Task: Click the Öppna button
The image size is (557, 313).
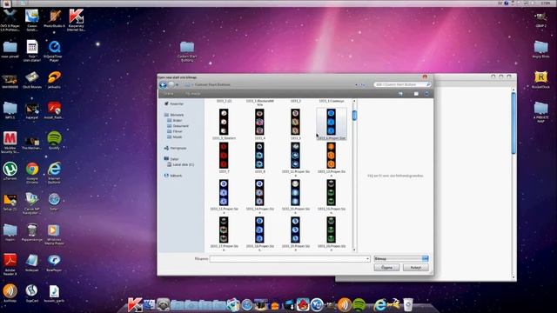Action: point(386,268)
